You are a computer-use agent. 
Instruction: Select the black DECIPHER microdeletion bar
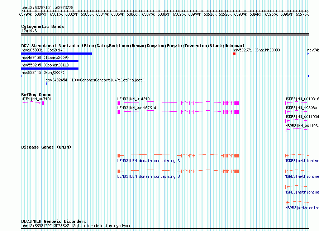[165, 229]
